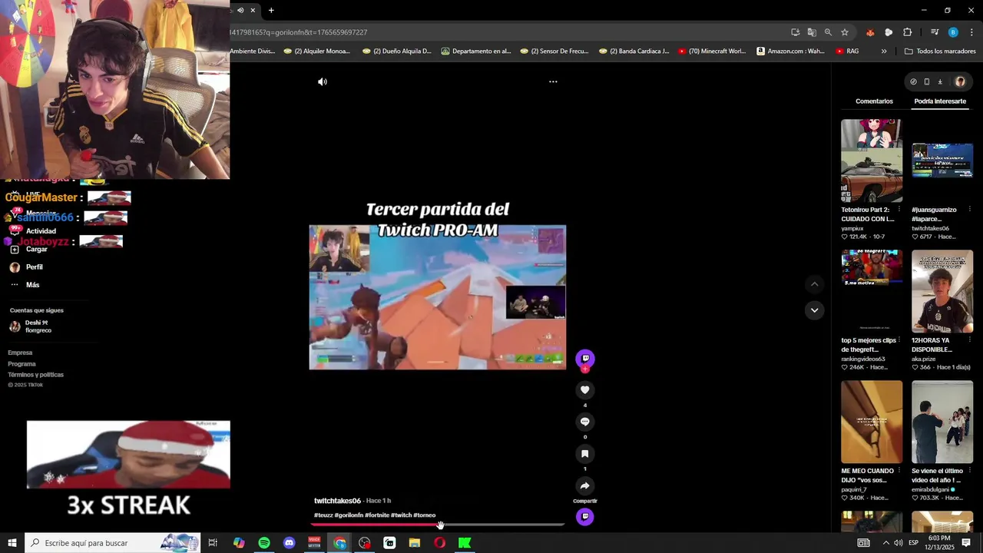
Task: Open the #gorilonfn hashtag link
Action: 349,515
